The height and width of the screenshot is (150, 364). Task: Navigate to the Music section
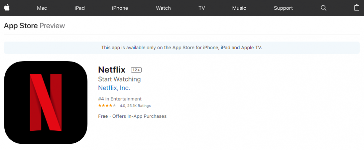pyautogui.click(x=239, y=8)
